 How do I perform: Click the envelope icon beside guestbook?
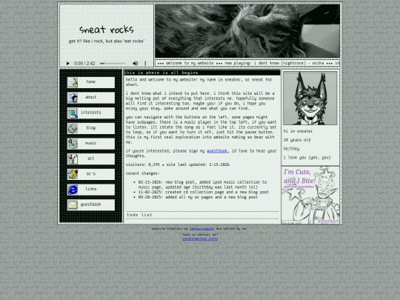(73, 205)
